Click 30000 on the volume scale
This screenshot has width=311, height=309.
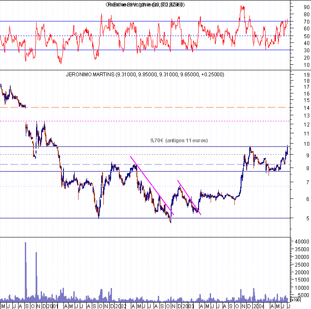click(302, 257)
